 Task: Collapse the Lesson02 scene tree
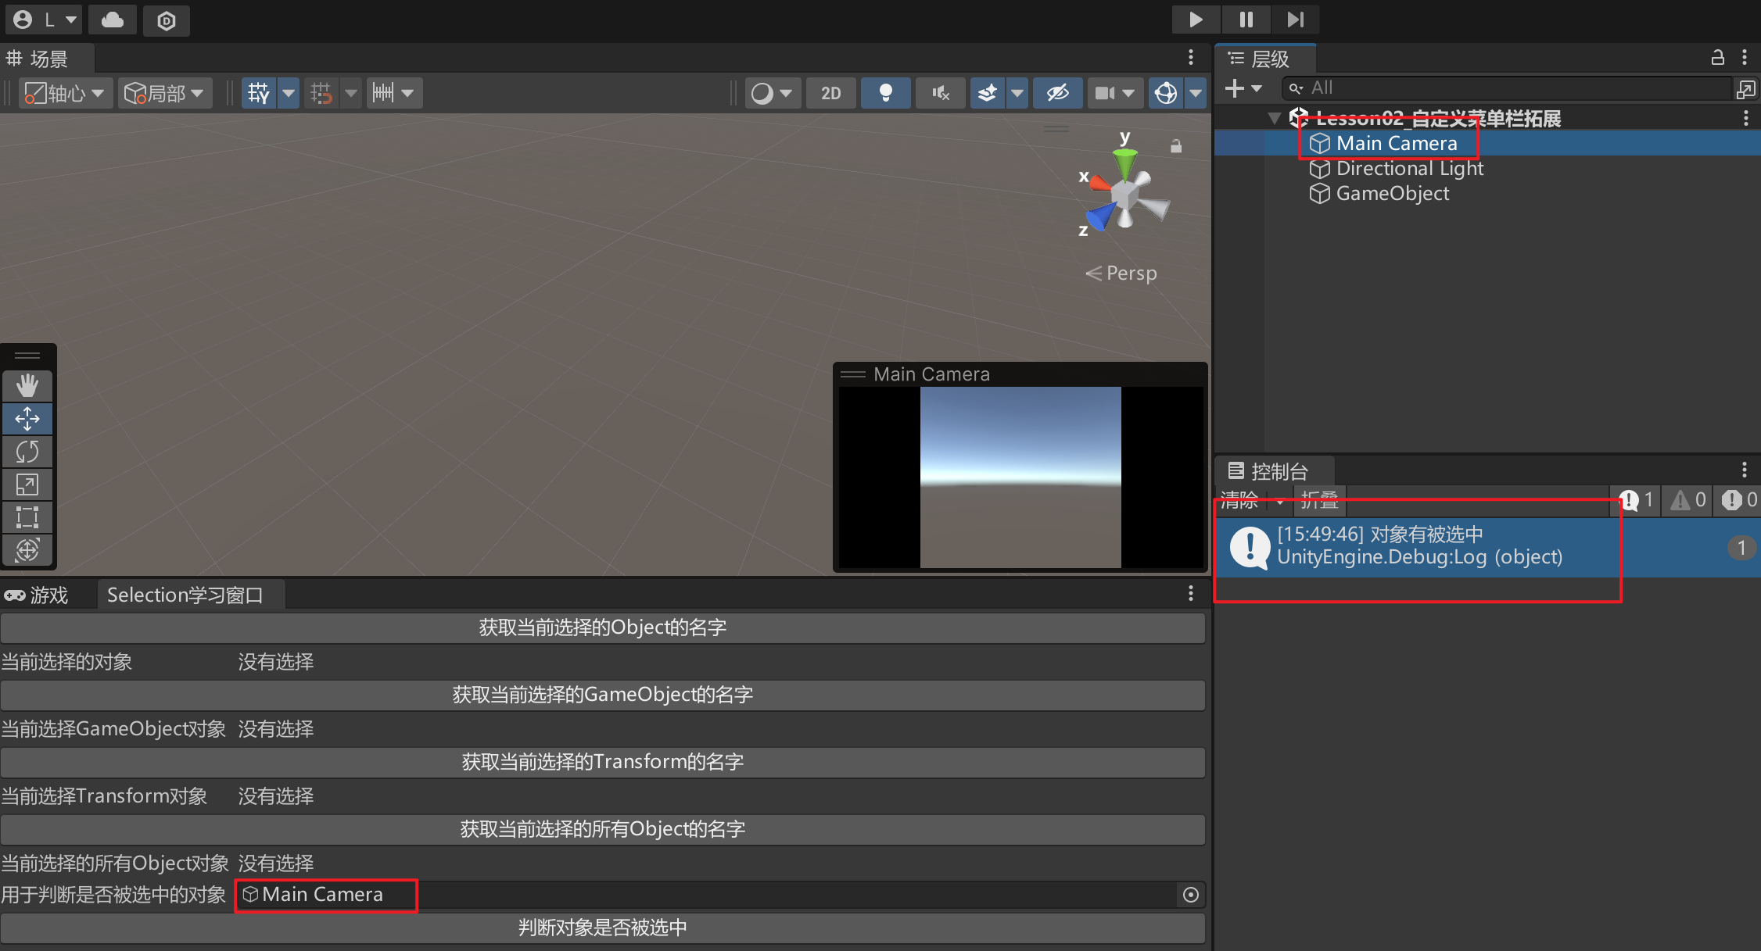click(1274, 119)
